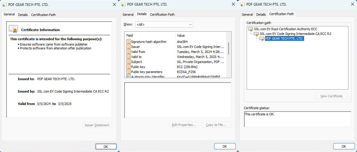Close the middle Details certificate dialog
Image resolution: width=357 pixels, height=152 pixels.
tap(233, 4)
